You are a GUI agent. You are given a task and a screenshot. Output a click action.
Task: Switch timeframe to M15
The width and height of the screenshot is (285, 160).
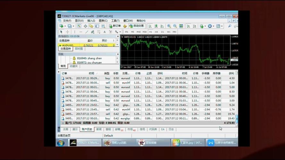point(138,32)
